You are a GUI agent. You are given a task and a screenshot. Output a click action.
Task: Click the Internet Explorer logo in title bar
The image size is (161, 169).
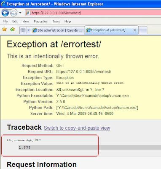pyautogui.click(x=3, y=4)
